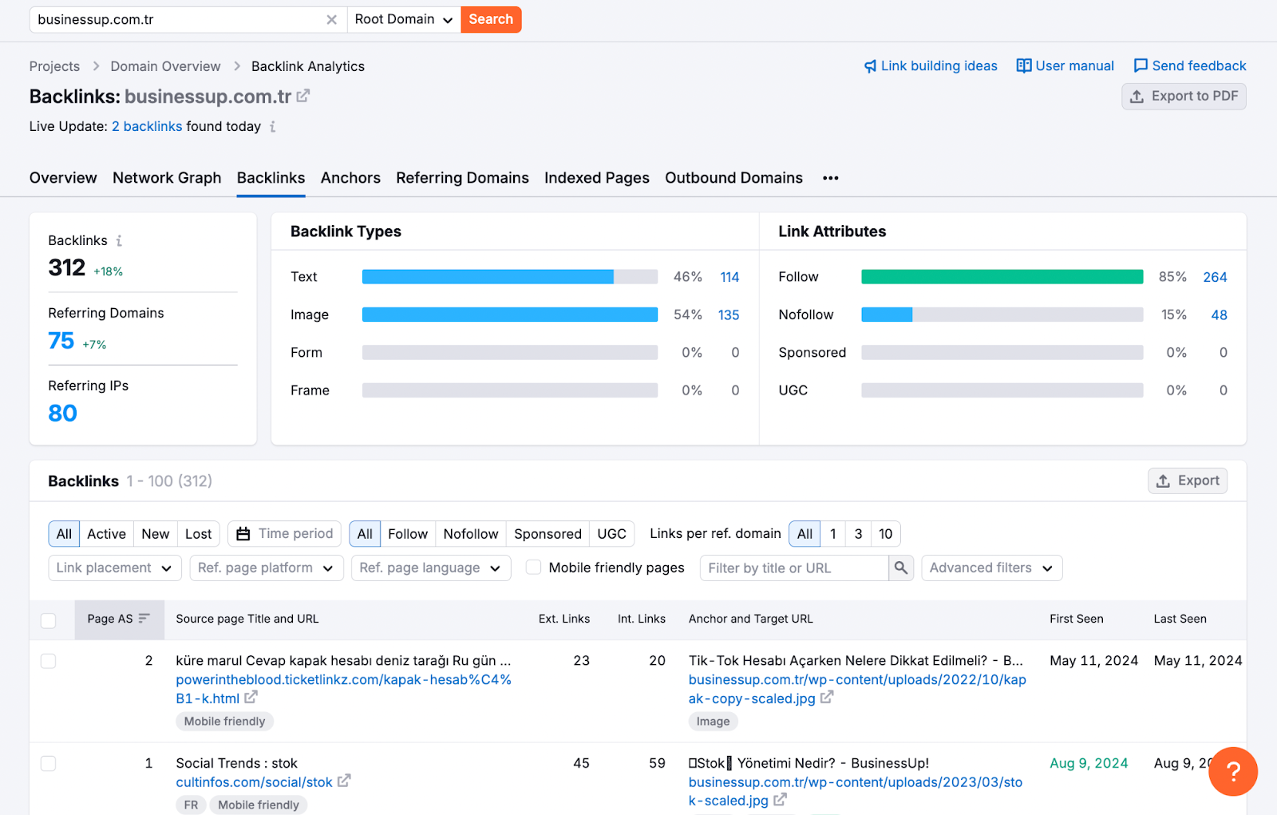Open external link icon for cultinfos.com/social/stok
The image size is (1277, 815).
click(x=344, y=781)
